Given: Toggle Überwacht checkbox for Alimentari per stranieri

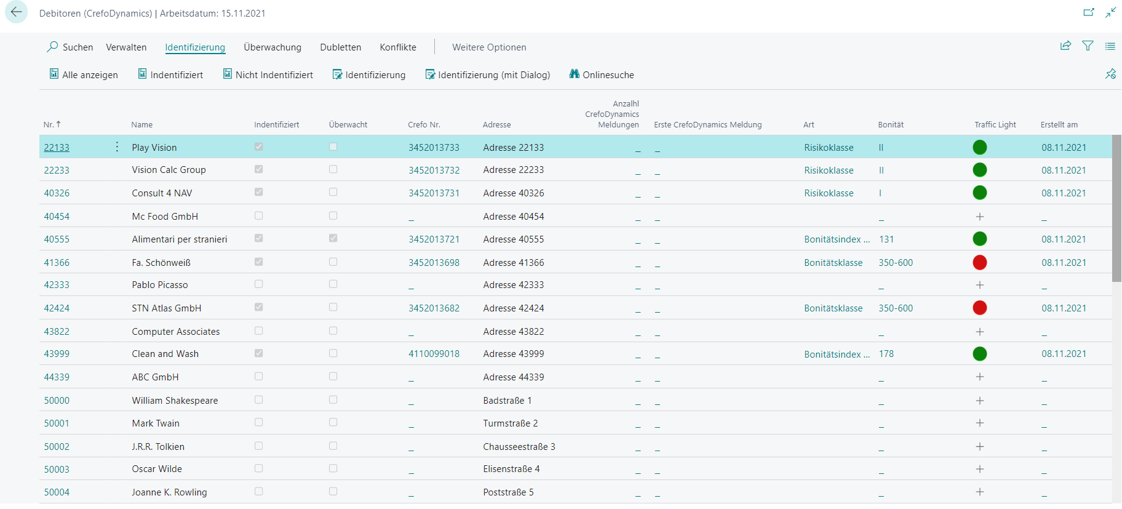Looking at the screenshot, I should (333, 238).
